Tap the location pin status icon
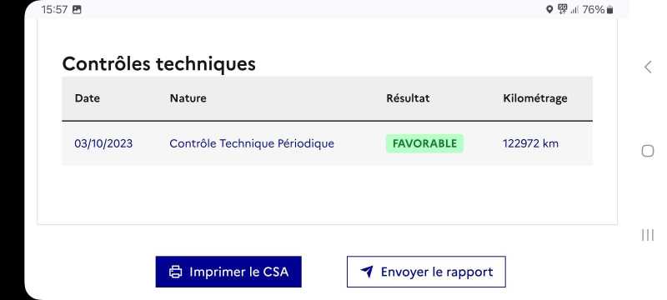The image size is (667, 300). (549, 9)
